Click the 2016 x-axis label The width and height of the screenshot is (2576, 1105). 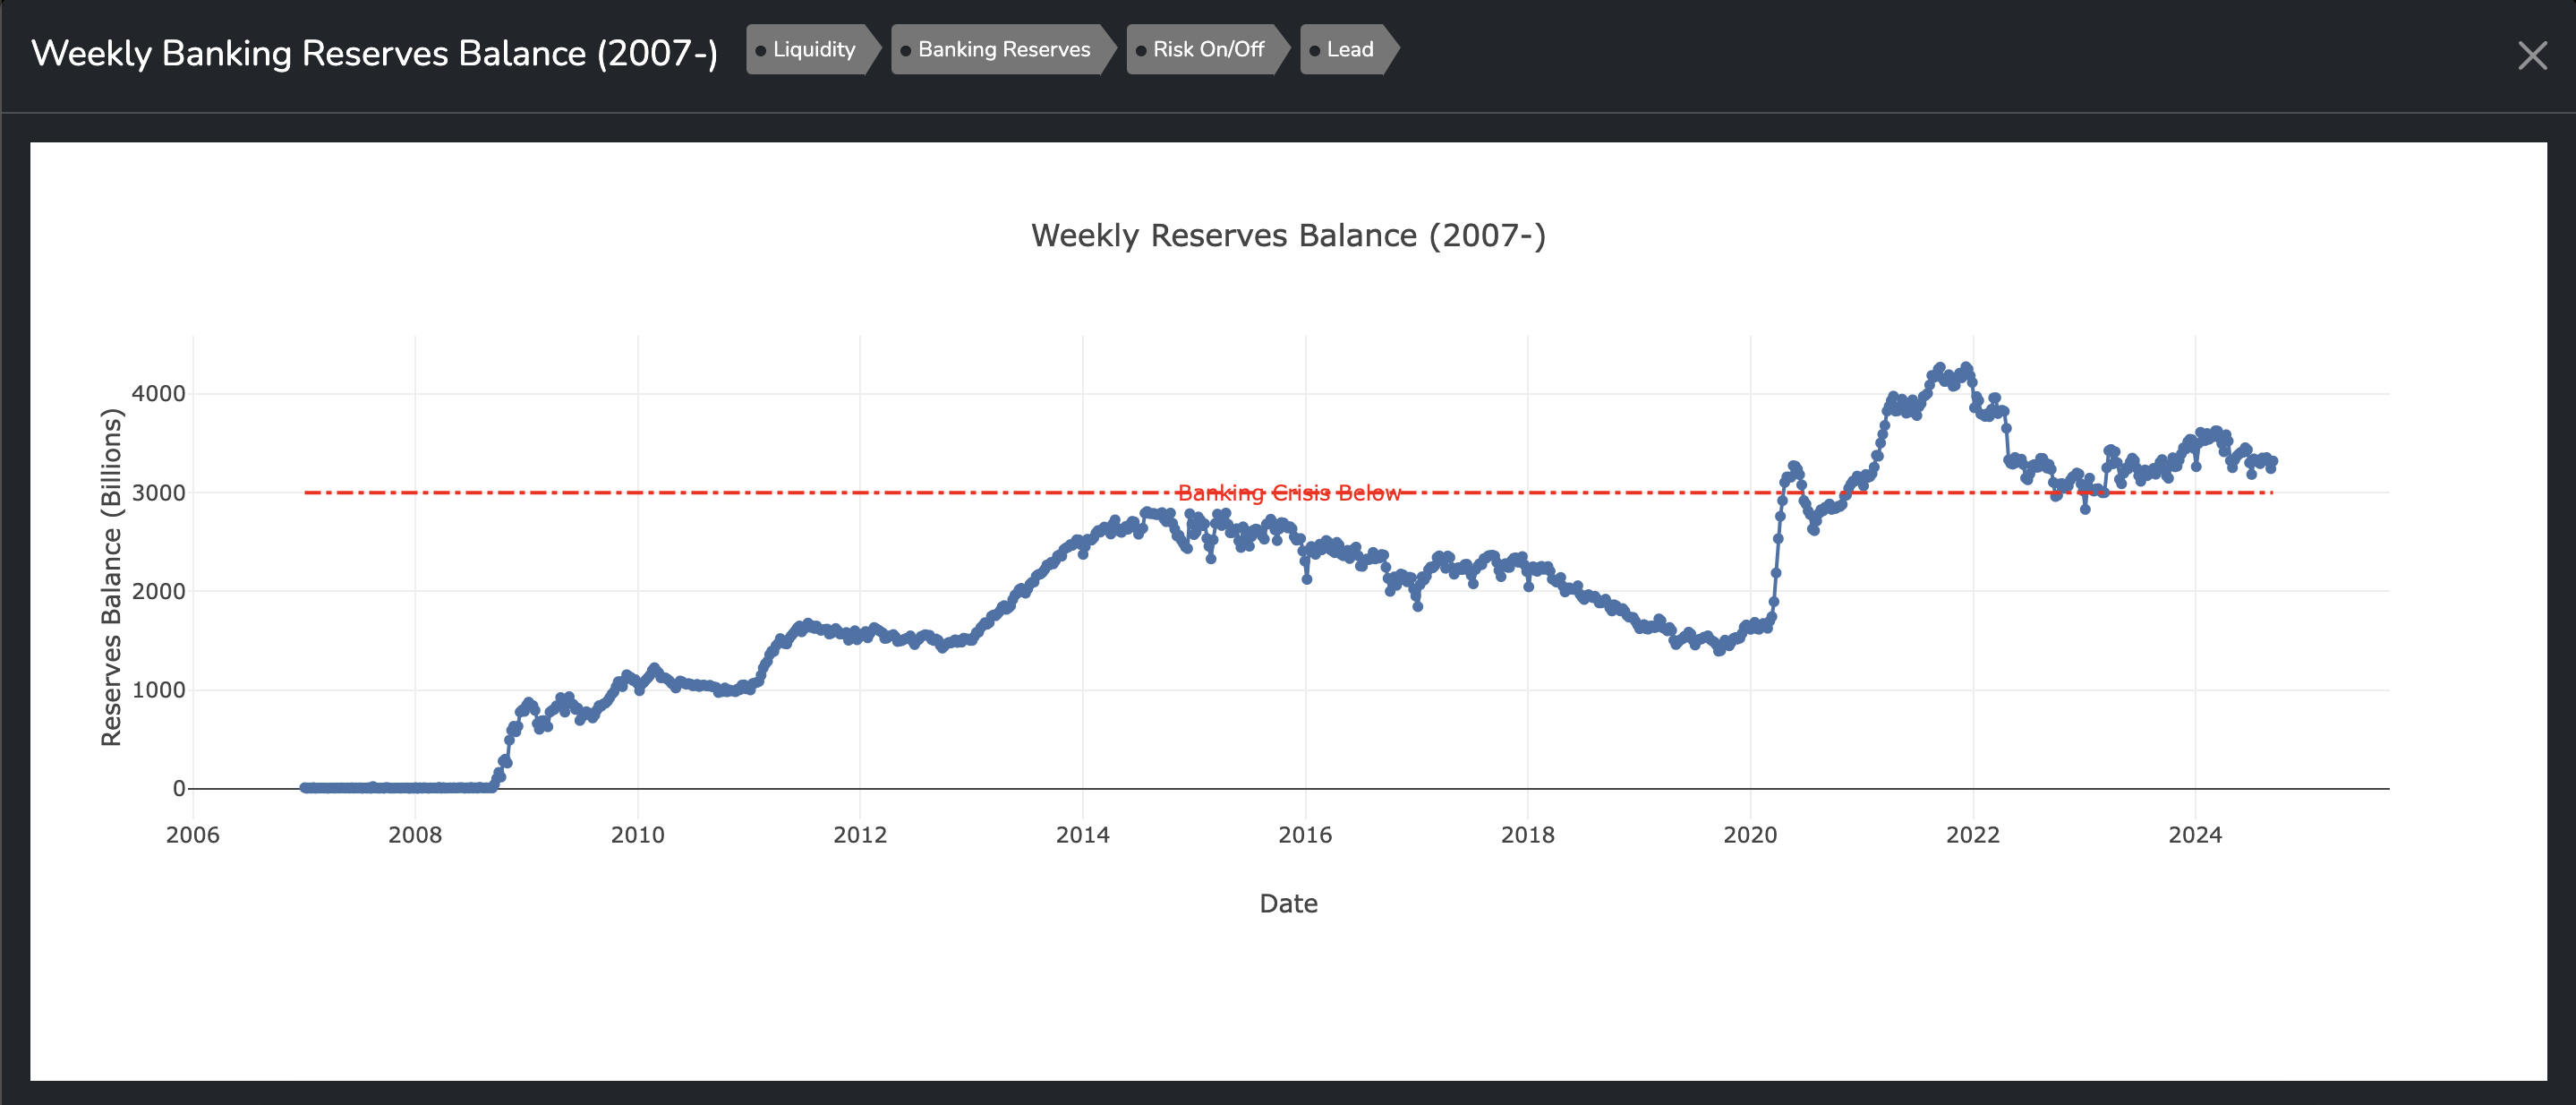coord(1305,835)
